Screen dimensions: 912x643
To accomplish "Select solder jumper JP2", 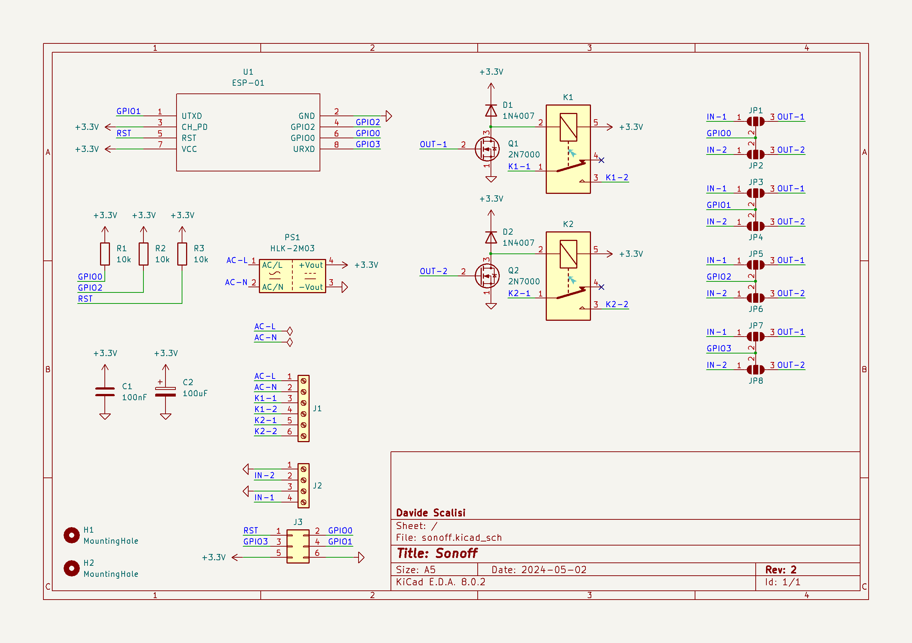I will 755,154.
